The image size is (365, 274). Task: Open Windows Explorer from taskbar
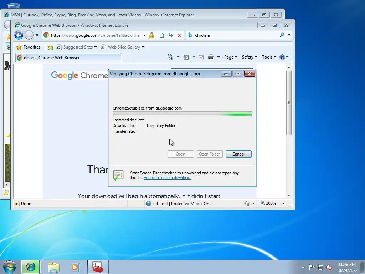coord(54,267)
